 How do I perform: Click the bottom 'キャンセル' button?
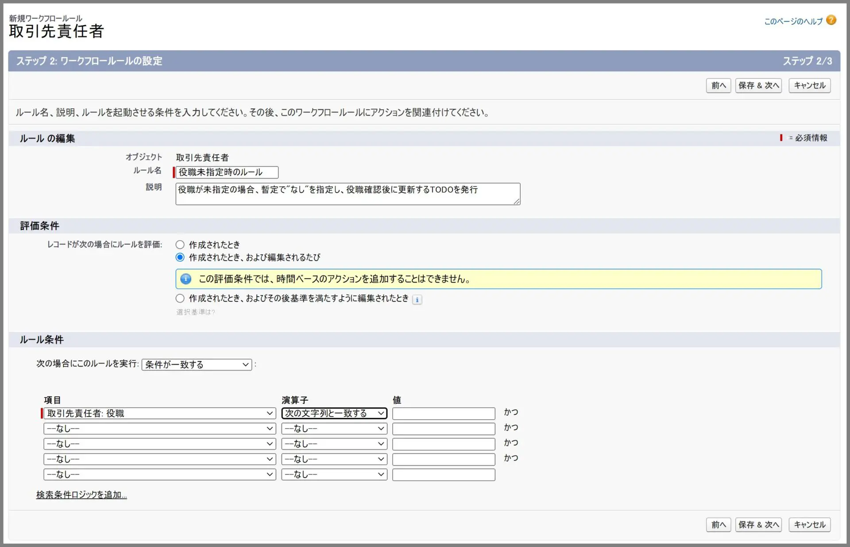click(809, 524)
